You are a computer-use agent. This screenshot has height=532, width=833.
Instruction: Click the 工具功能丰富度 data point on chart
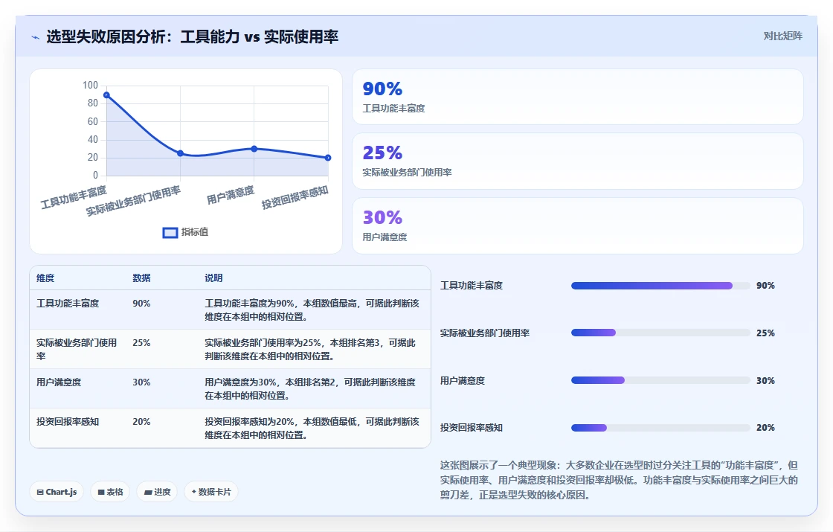pos(107,95)
